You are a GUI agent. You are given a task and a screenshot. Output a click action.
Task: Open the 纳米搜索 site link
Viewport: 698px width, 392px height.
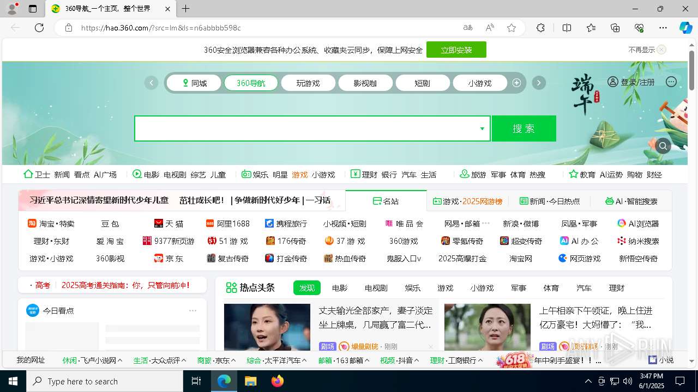click(638, 241)
